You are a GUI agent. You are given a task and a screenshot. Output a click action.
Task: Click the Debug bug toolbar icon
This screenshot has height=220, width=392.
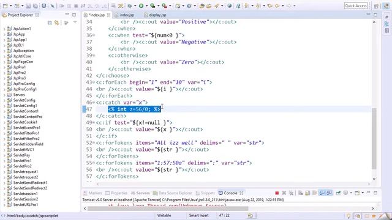pyautogui.click(x=130, y=5)
